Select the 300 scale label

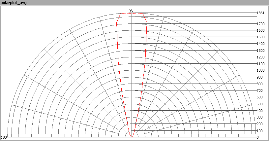point(260,117)
